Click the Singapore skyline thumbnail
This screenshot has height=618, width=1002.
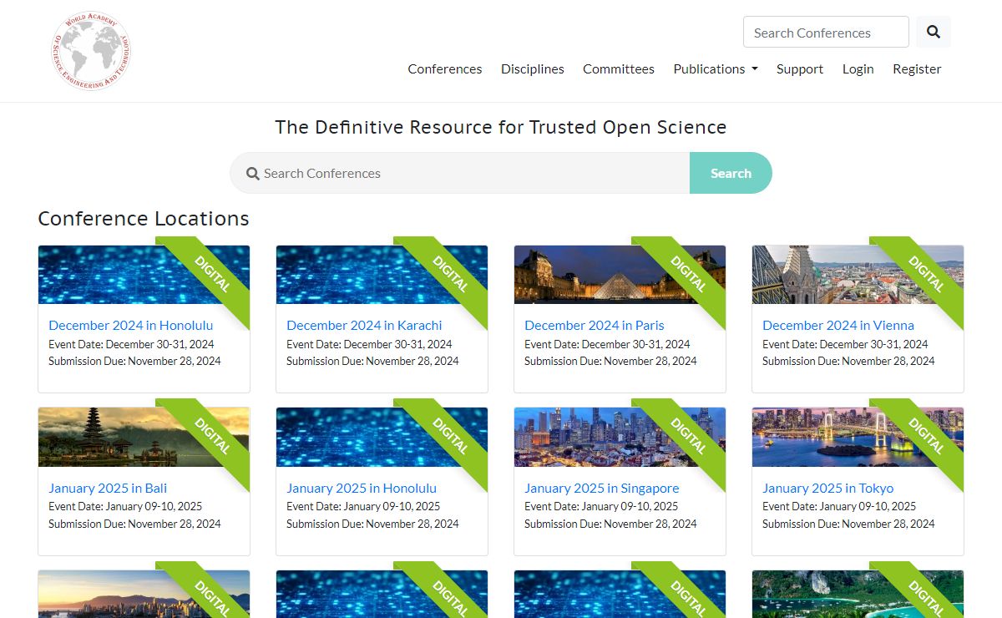click(x=620, y=437)
